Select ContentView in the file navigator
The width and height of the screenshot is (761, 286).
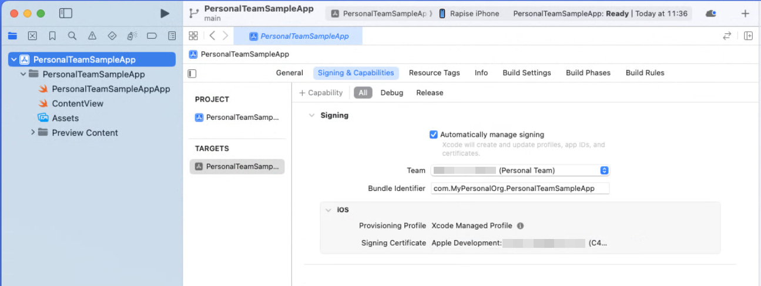pyautogui.click(x=78, y=103)
